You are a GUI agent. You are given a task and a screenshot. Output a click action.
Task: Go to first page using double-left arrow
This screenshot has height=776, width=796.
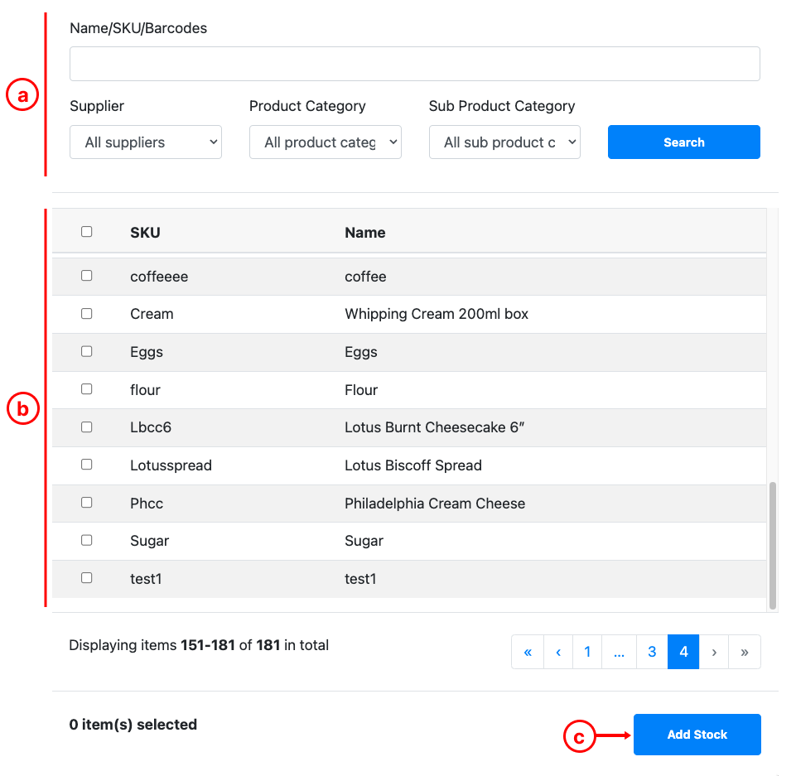[x=528, y=652]
